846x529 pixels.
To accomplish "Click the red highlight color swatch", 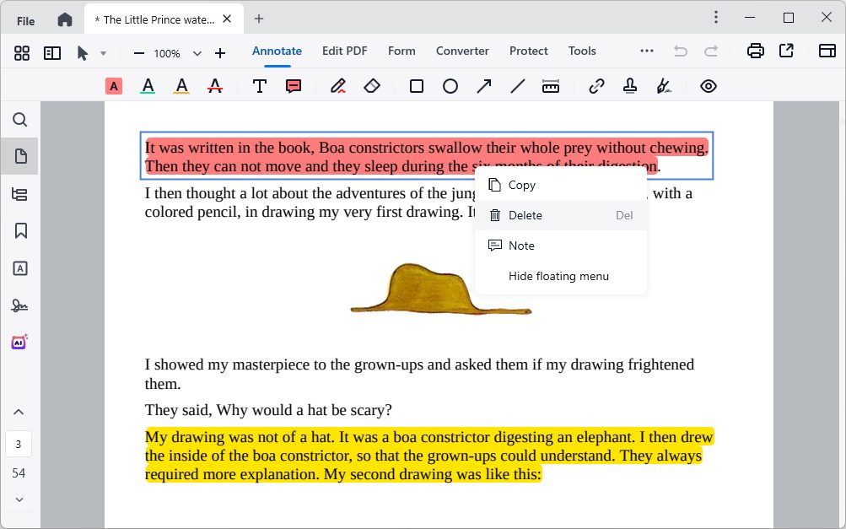I will tap(114, 85).
